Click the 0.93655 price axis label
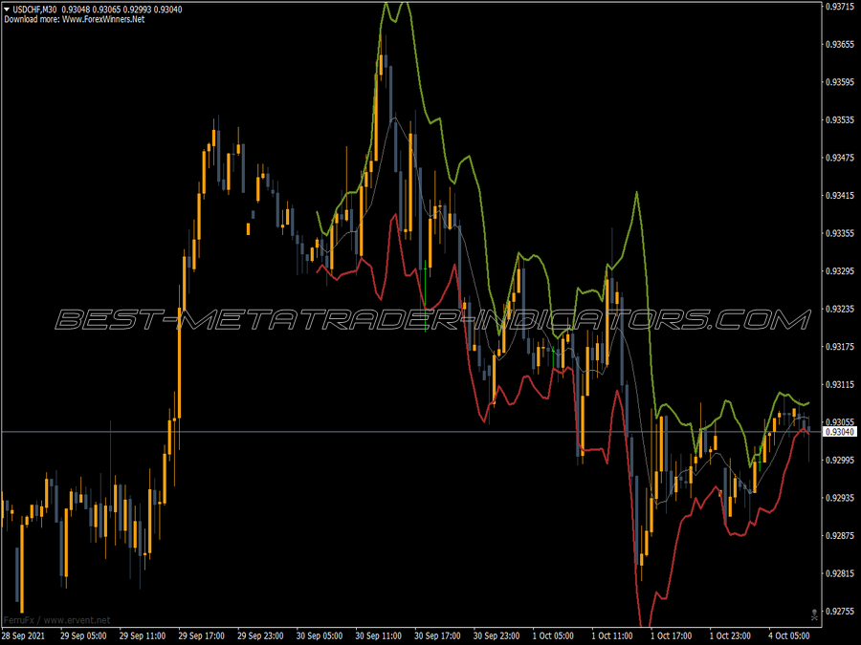The width and height of the screenshot is (861, 645). point(840,44)
